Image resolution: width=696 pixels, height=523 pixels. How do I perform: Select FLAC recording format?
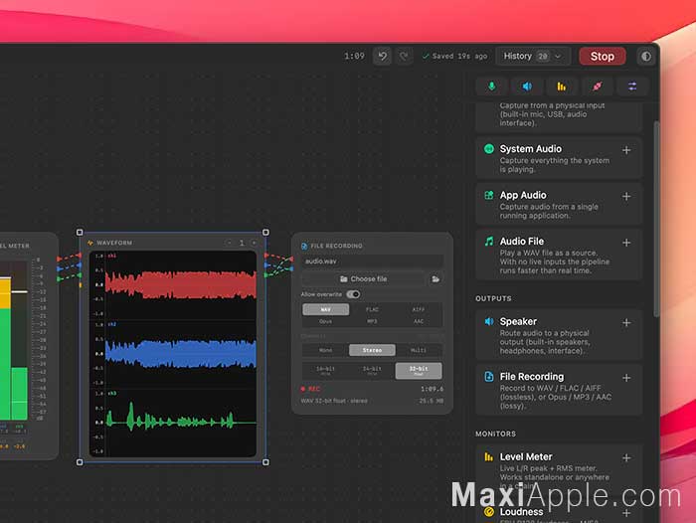tap(372, 309)
